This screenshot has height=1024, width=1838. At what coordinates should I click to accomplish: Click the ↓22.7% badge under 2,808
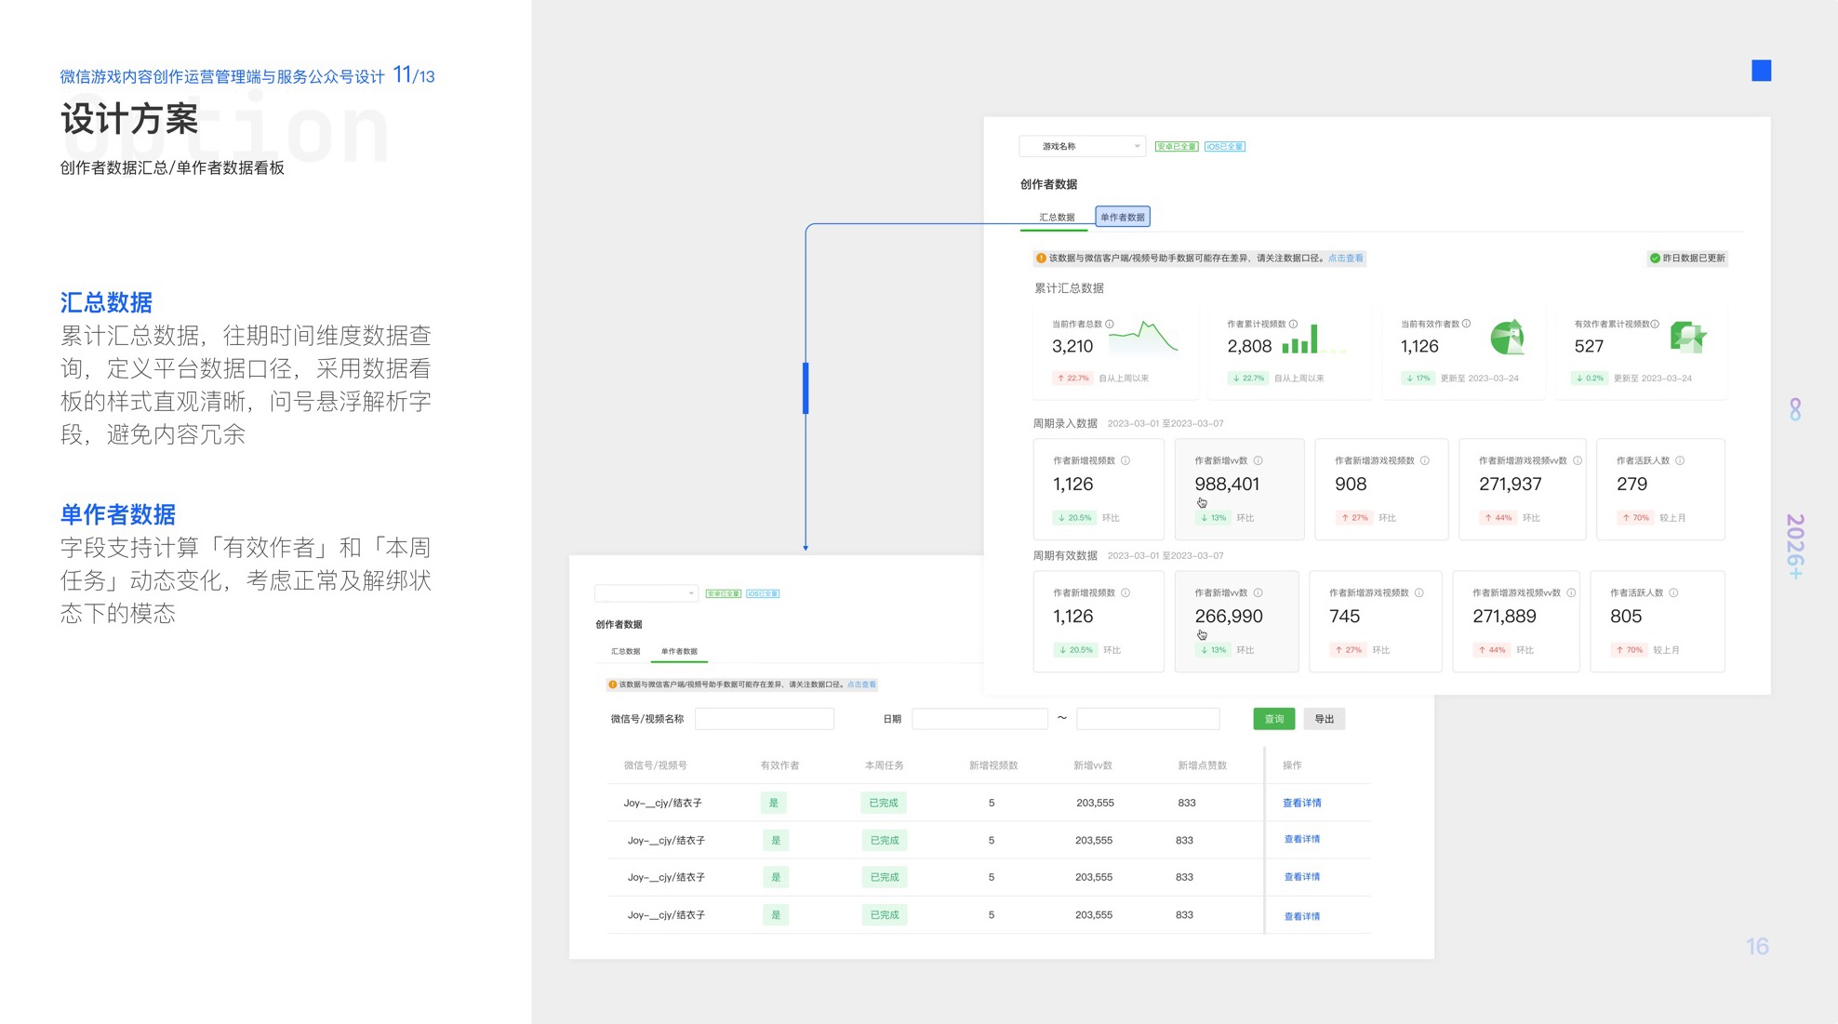coord(1248,379)
